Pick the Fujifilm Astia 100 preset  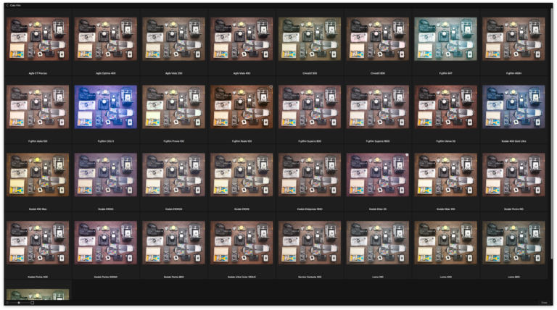(38, 106)
